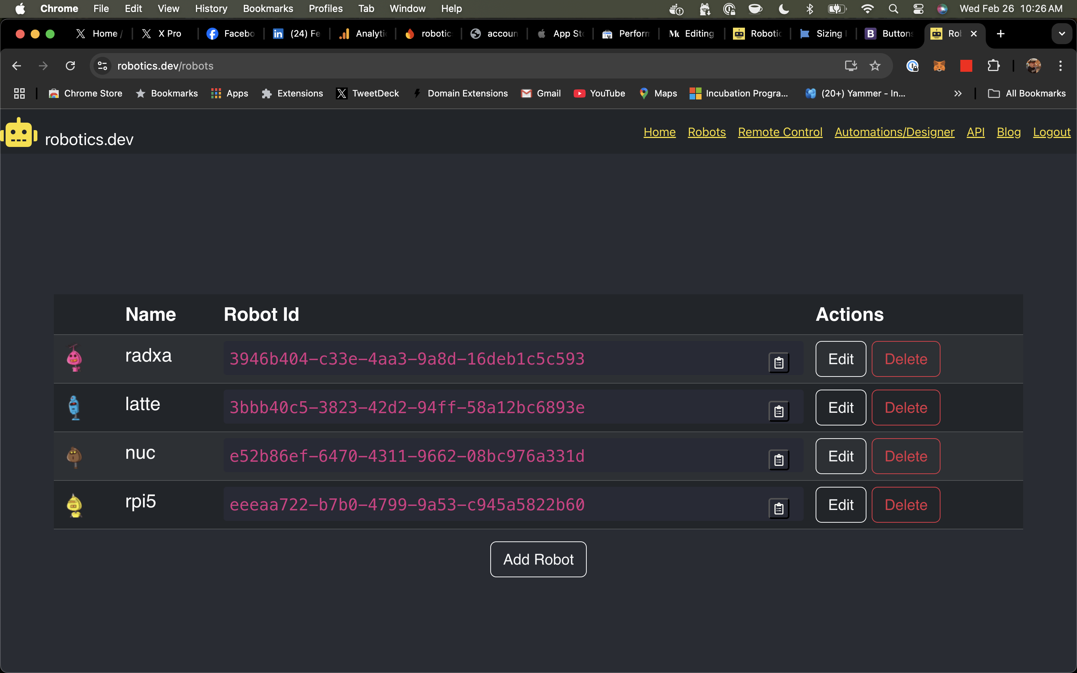Open the Chrome extensions puzzle icon

(x=994, y=65)
